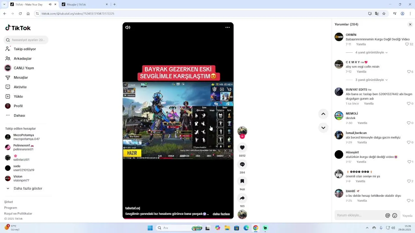This screenshot has height=233, width=415.
Task: Reply to ORWİN's comment via Yanıtla
Action: 361,44
